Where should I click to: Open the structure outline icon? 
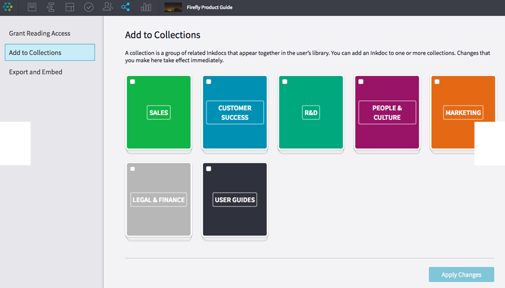coord(50,7)
